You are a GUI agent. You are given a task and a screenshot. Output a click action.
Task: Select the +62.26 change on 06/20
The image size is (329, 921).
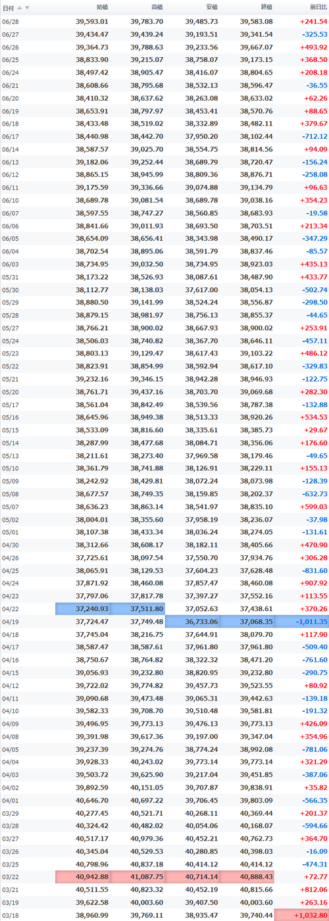pos(316,97)
